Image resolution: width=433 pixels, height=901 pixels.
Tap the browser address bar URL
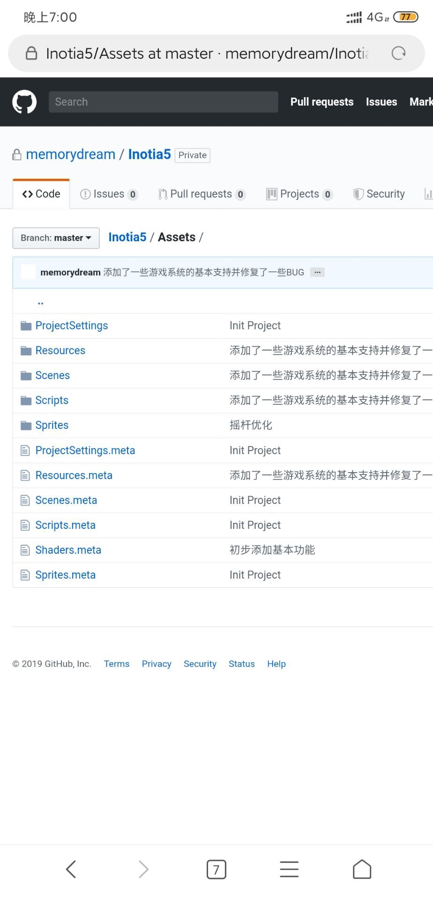click(x=208, y=53)
